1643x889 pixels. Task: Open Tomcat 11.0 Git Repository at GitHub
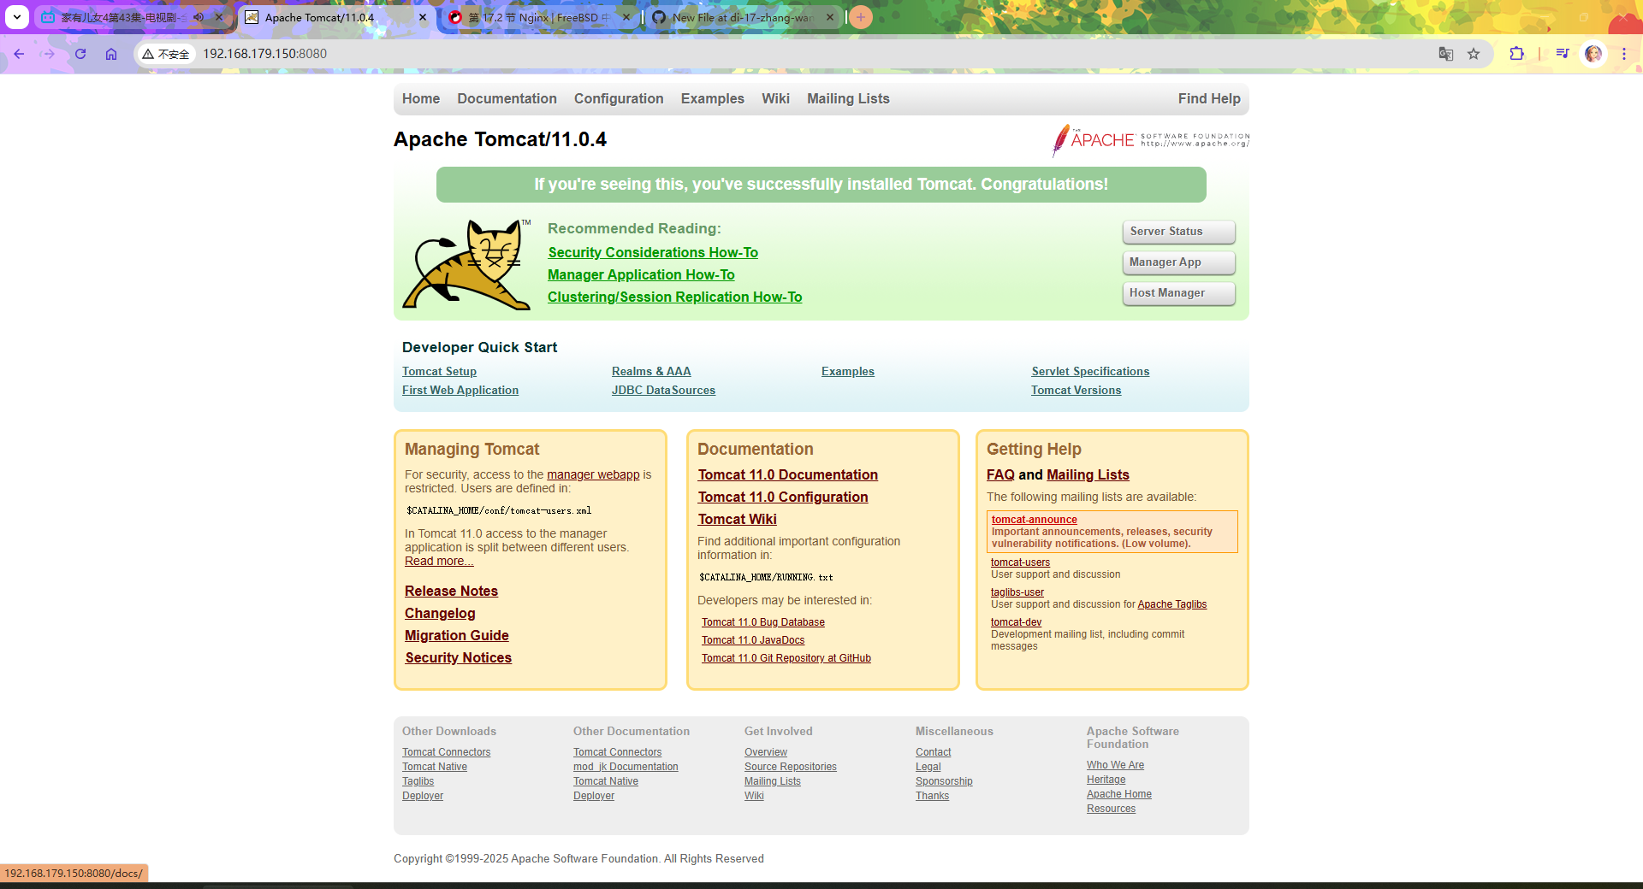[x=786, y=658]
